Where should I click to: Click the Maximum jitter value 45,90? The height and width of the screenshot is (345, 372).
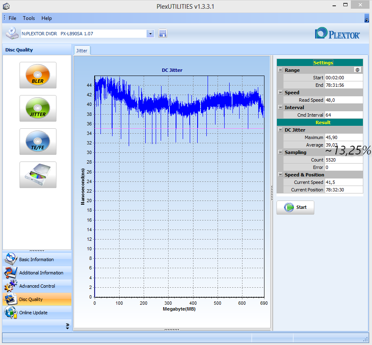343,137
